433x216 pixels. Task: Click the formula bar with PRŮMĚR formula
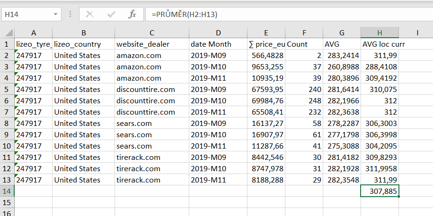click(284, 14)
